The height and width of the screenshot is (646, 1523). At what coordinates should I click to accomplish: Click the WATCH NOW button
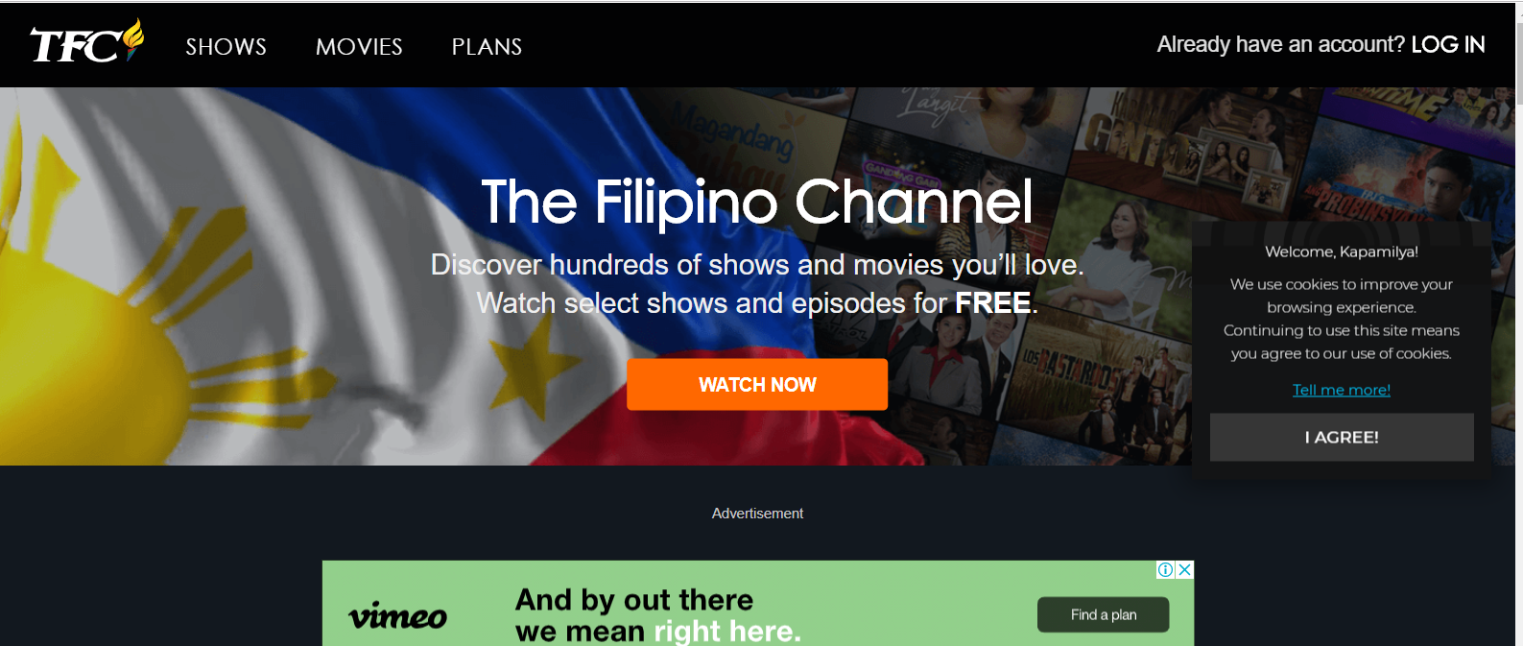point(757,385)
